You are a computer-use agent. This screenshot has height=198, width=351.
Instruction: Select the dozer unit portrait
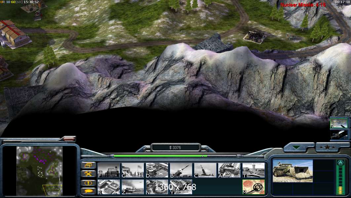point(292,171)
